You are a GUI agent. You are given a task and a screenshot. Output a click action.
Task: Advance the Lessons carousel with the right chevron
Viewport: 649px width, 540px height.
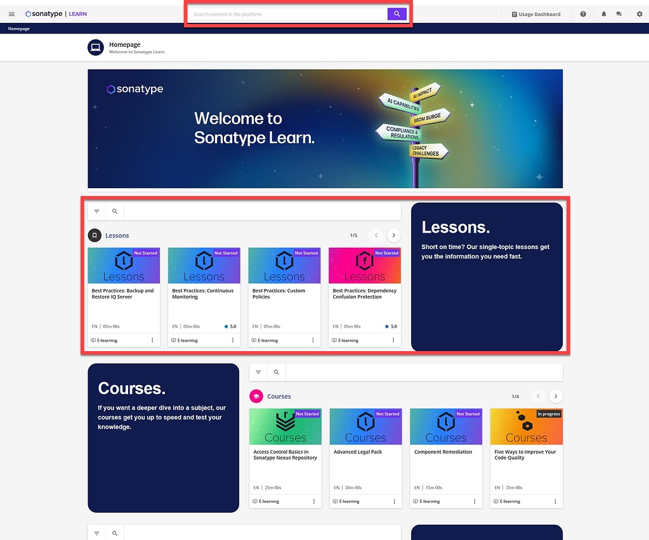click(x=393, y=235)
